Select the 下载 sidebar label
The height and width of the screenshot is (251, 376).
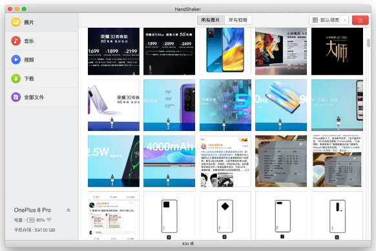click(x=29, y=79)
